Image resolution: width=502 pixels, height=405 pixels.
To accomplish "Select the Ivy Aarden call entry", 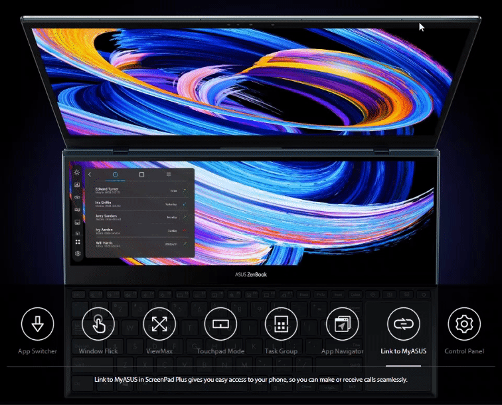I will [141, 231].
